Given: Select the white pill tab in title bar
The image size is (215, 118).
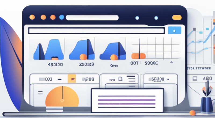Looking at the screenshot, I should pyautogui.click(x=92, y=17).
